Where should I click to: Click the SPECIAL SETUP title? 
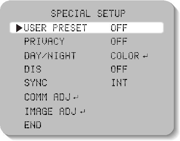pyautogui.click(x=88, y=13)
